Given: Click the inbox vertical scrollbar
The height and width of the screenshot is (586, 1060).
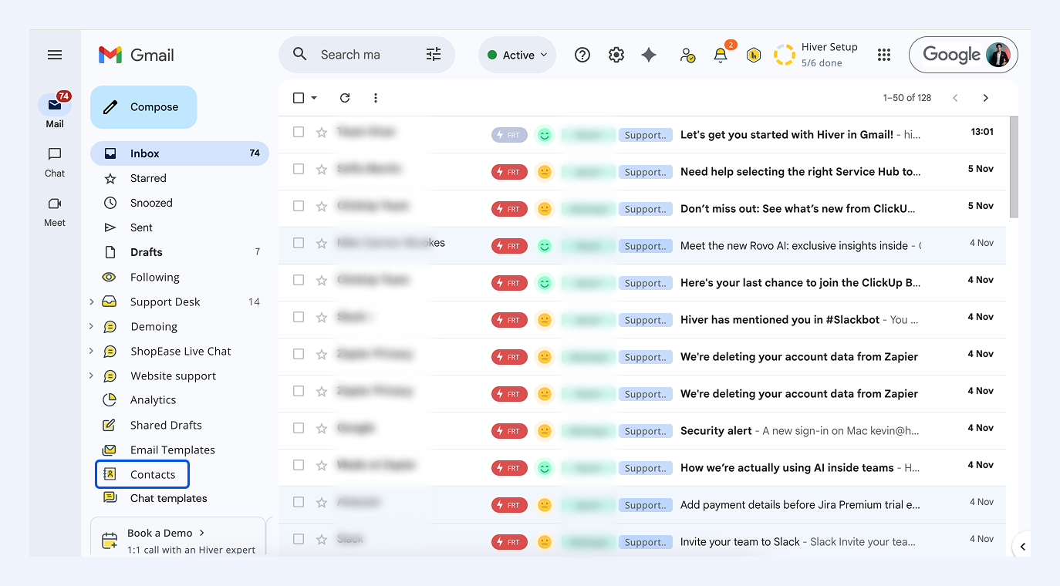Looking at the screenshot, I should point(1014,166).
